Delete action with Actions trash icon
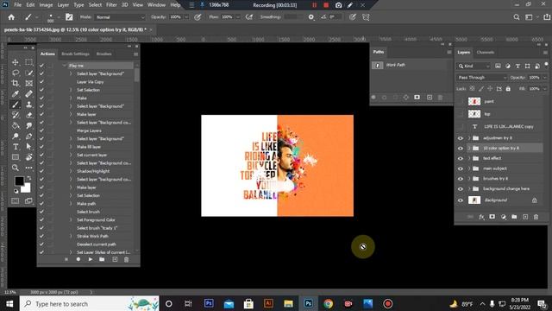 (x=127, y=259)
